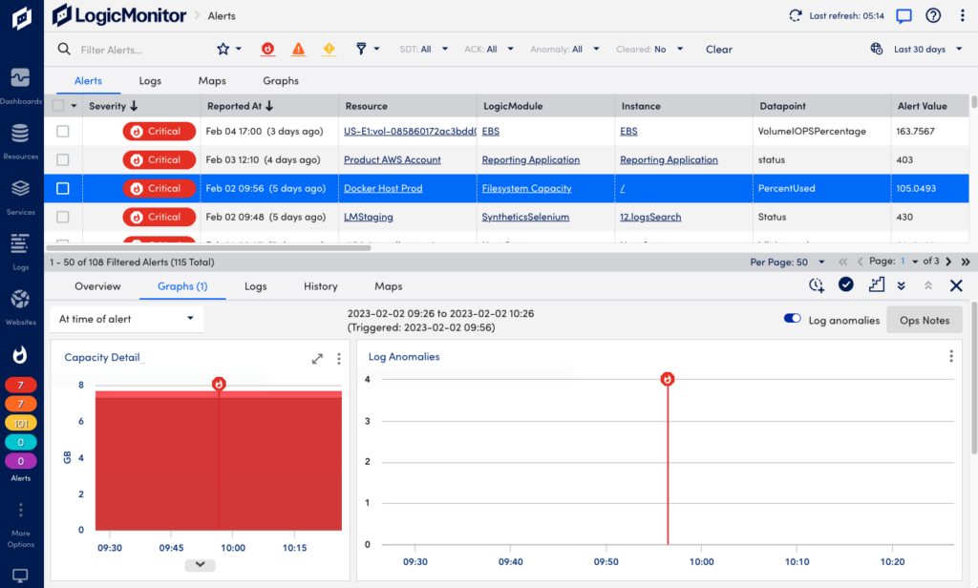Viewport: 978px width, 588px height.
Task: Open the Anomaly filter dropdown
Action: [565, 50]
